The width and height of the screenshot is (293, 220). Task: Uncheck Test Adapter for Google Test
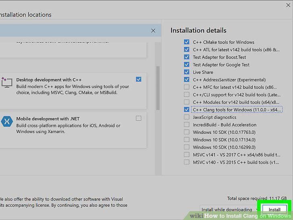[x=186, y=64]
